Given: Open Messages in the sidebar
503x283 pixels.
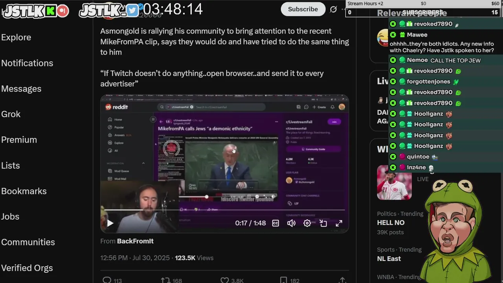Looking at the screenshot, I should click(21, 89).
